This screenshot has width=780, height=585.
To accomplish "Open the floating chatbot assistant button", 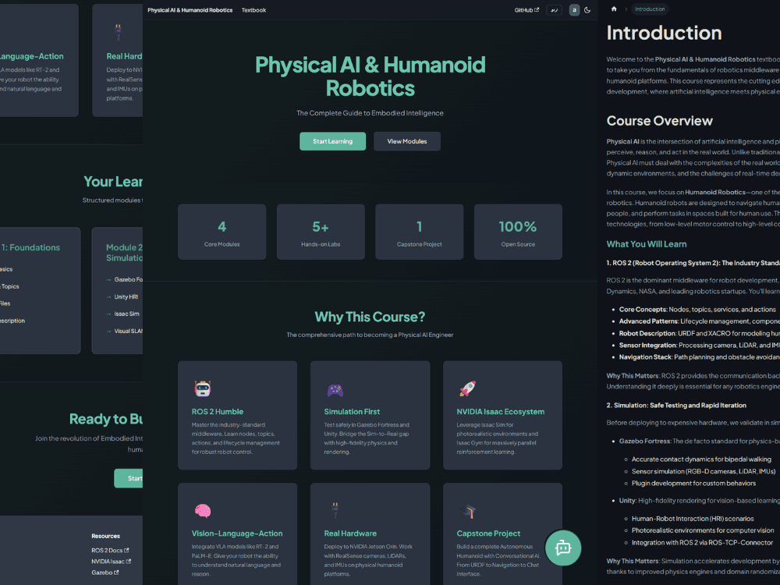I will coord(563,548).
